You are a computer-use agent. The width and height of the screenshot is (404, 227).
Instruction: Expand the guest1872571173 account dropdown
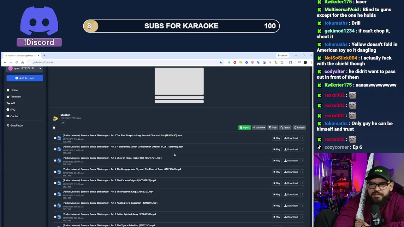tap(25, 68)
